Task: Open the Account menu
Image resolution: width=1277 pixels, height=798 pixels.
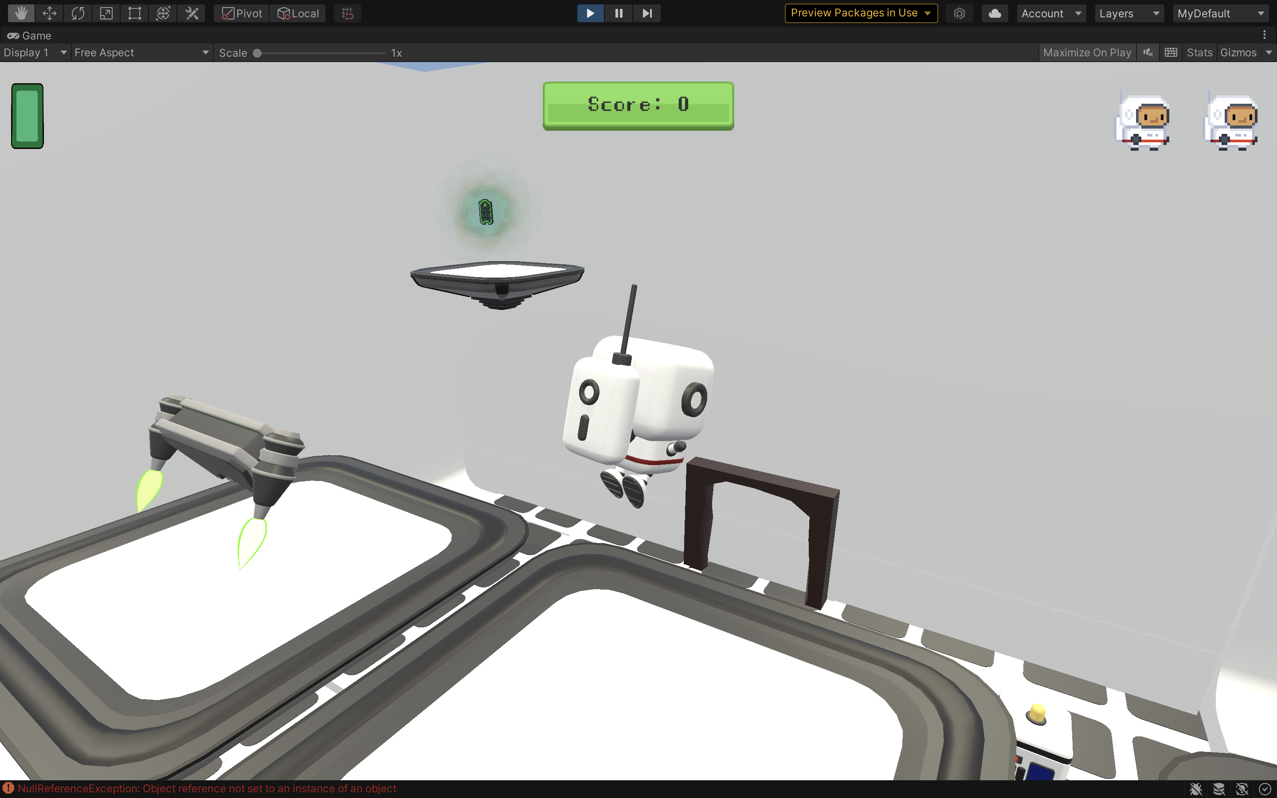Action: [x=1050, y=13]
